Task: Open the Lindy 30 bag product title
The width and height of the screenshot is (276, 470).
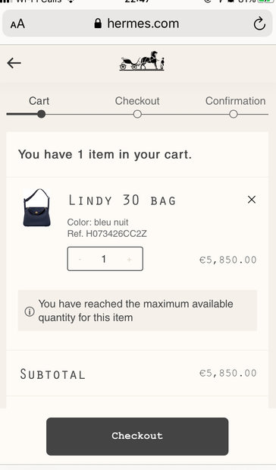Action: (122, 200)
